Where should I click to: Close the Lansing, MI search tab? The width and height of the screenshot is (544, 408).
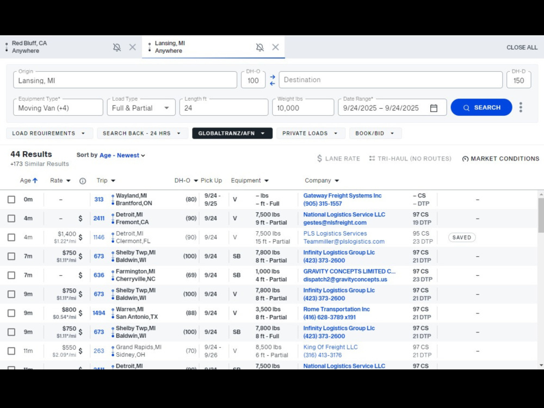[275, 47]
